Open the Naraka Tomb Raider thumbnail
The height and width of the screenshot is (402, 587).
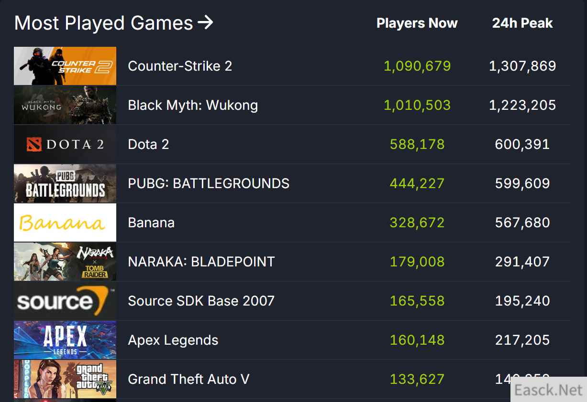(65, 262)
